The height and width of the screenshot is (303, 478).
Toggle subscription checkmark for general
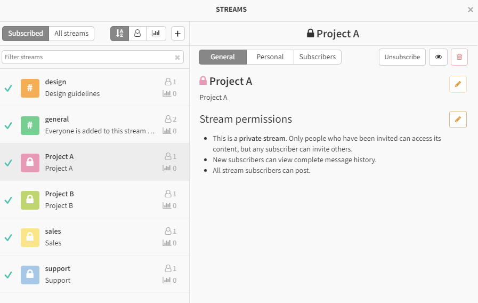point(8,125)
